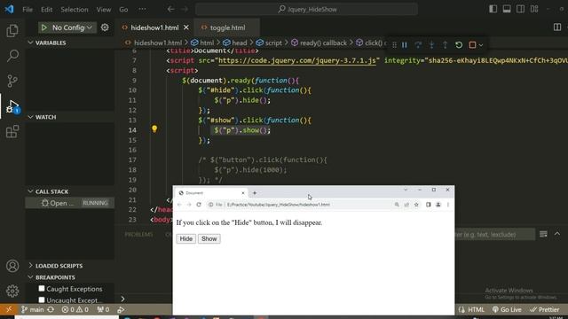The width and height of the screenshot is (568, 319).
Task: Open the View menu
Action: [x=104, y=10]
